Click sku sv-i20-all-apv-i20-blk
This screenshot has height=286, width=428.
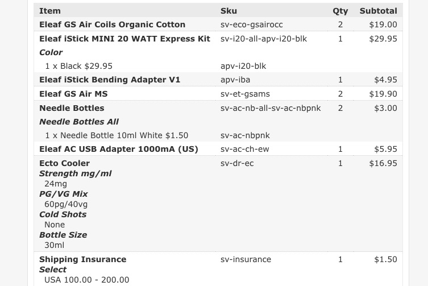pos(264,39)
